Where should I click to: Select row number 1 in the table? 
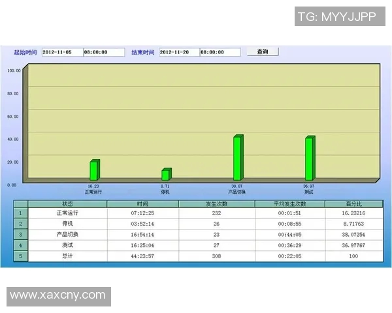click(20, 213)
